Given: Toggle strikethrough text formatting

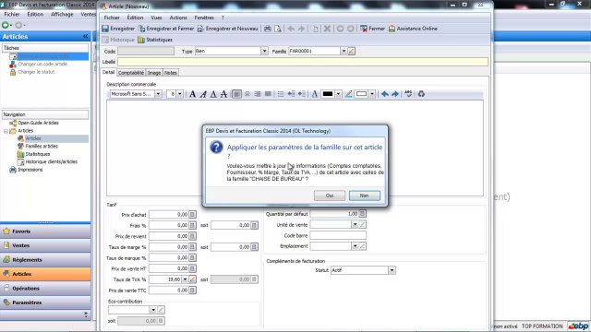Looking at the screenshot, I should click(x=223, y=94).
